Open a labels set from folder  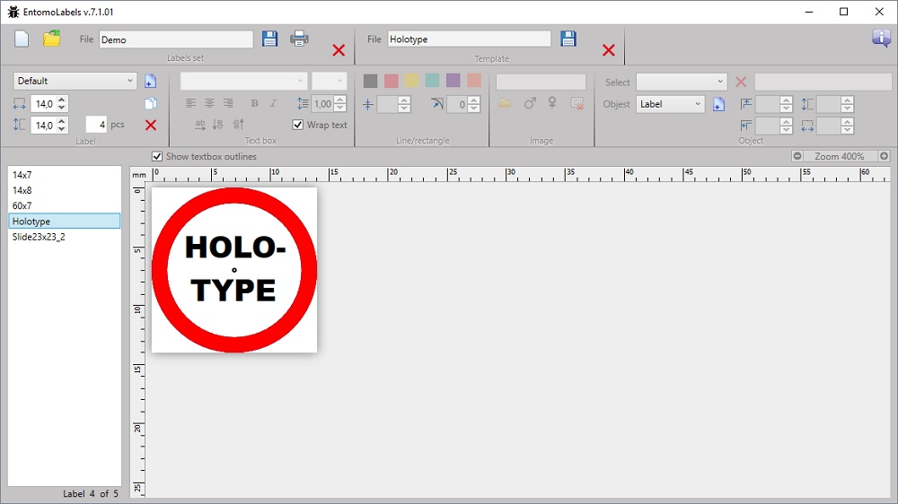point(52,39)
